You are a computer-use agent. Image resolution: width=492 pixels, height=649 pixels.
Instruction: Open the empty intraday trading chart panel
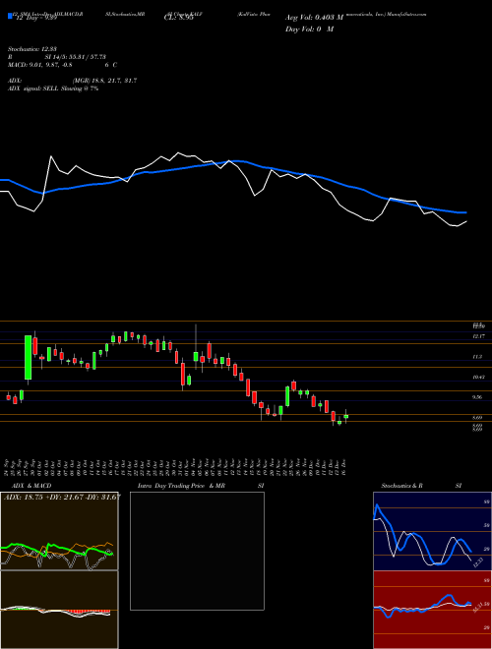197,551
